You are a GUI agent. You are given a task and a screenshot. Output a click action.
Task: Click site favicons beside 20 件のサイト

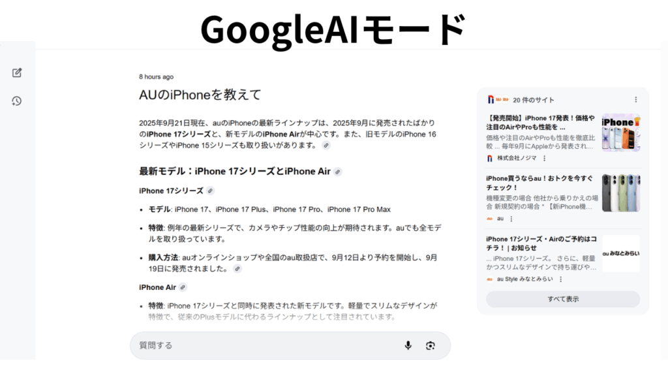(498, 99)
